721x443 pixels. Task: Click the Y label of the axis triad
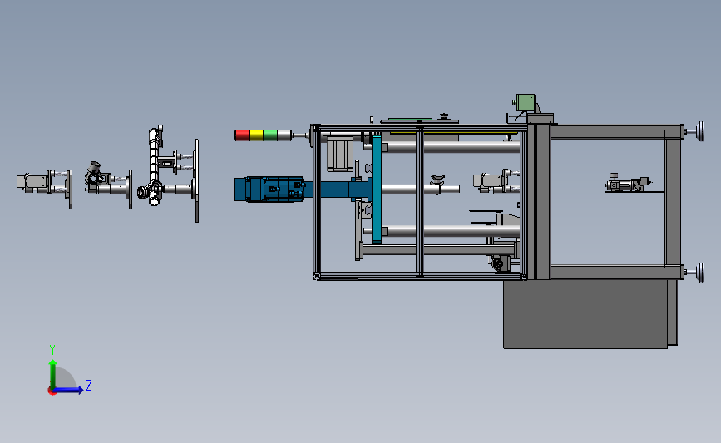[x=52, y=350]
